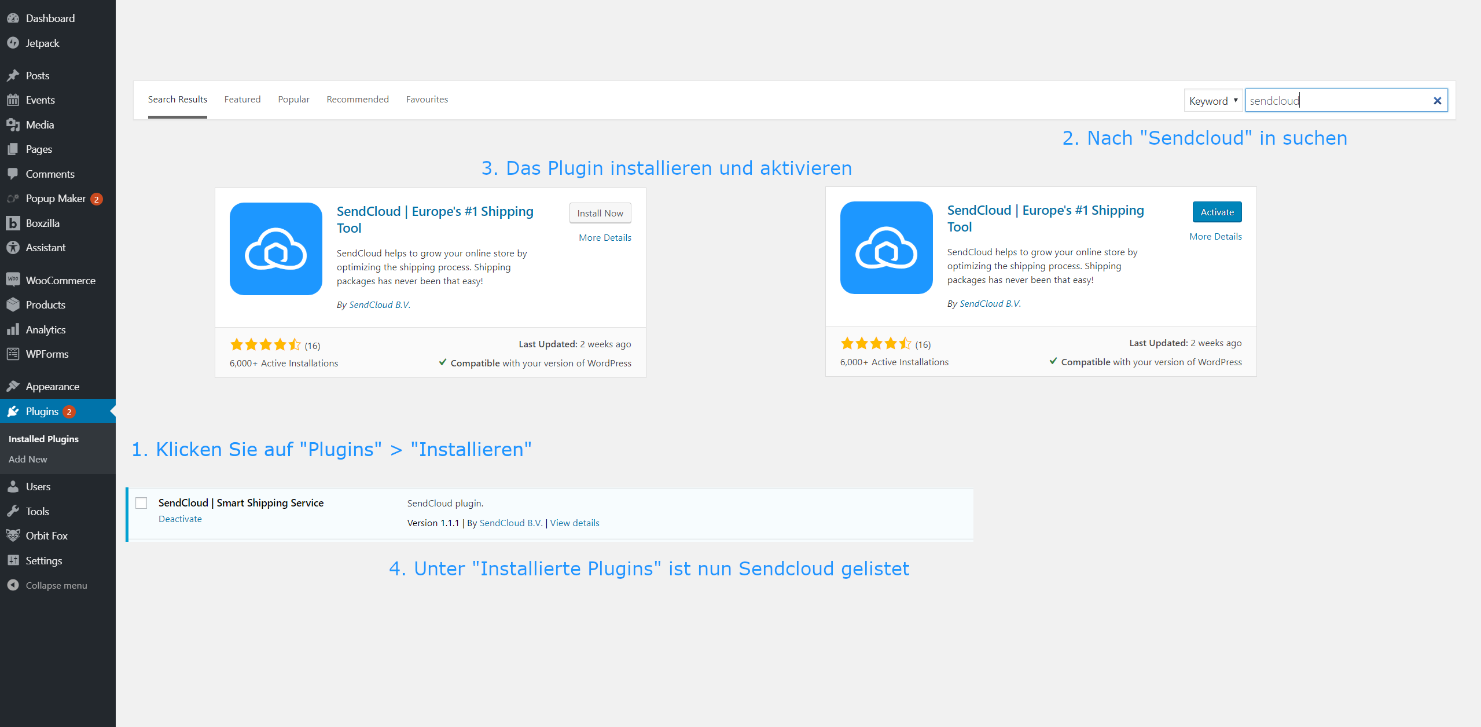The height and width of the screenshot is (727, 1481).
Task: Activate the SendCloud plugin
Action: [x=1217, y=212]
